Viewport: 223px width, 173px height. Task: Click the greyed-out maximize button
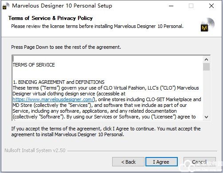coord(191,6)
